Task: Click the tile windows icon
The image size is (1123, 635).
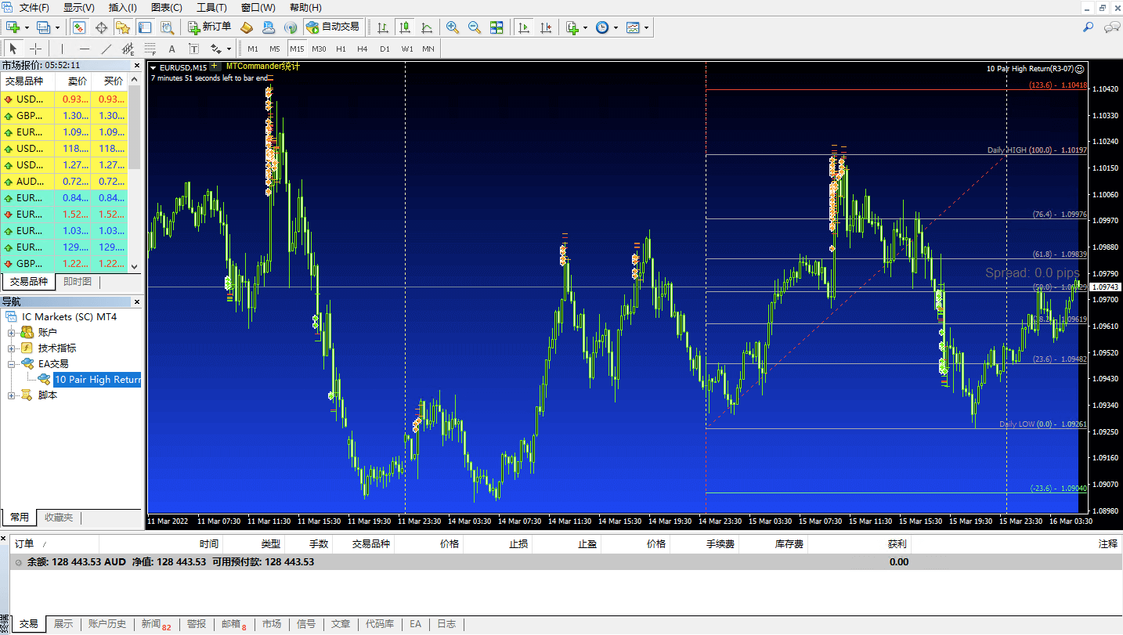Action: point(497,27)
